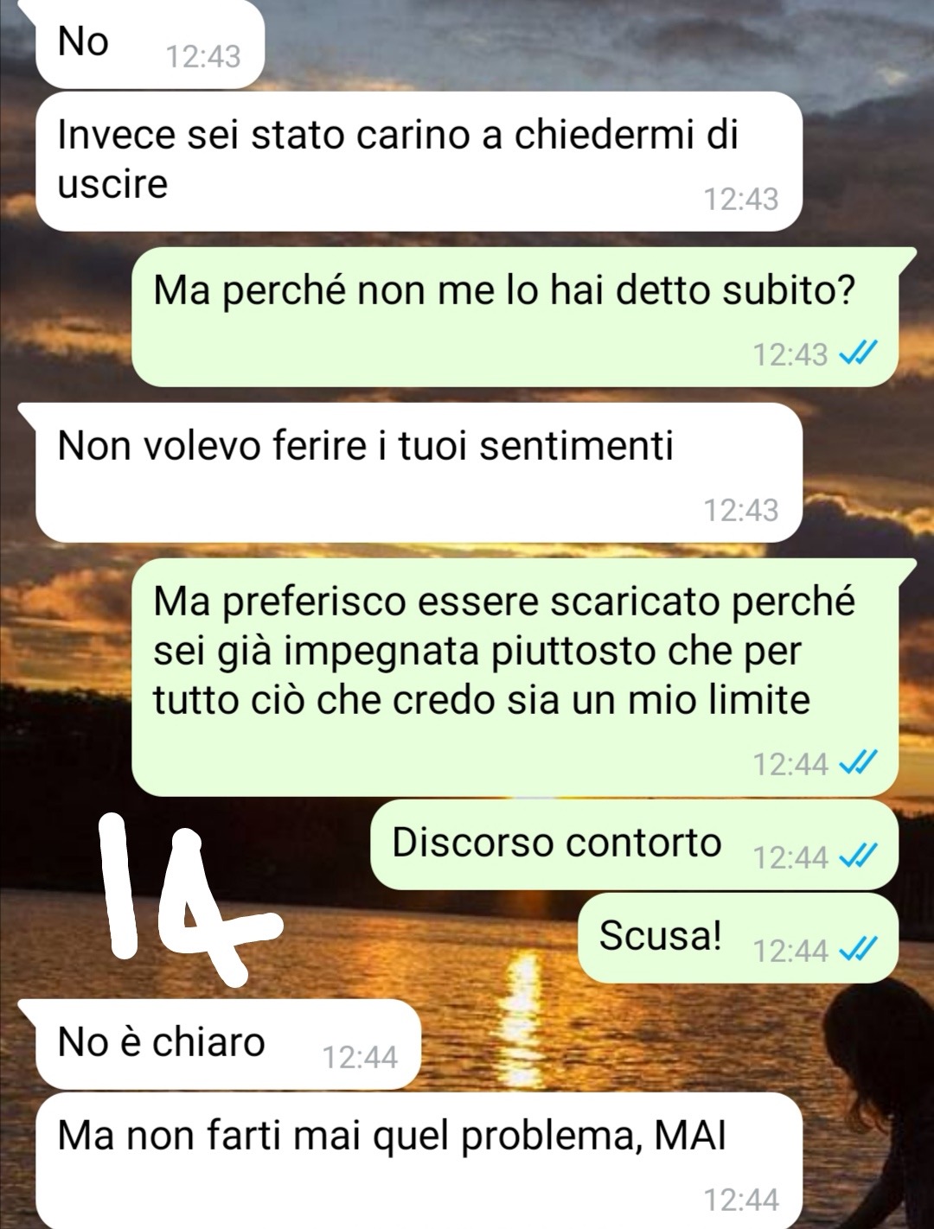The width and height of the screenshot is (934, 1229).
Task: Select the 'Discorso contorto' message
Action: [x=634, y=844]
